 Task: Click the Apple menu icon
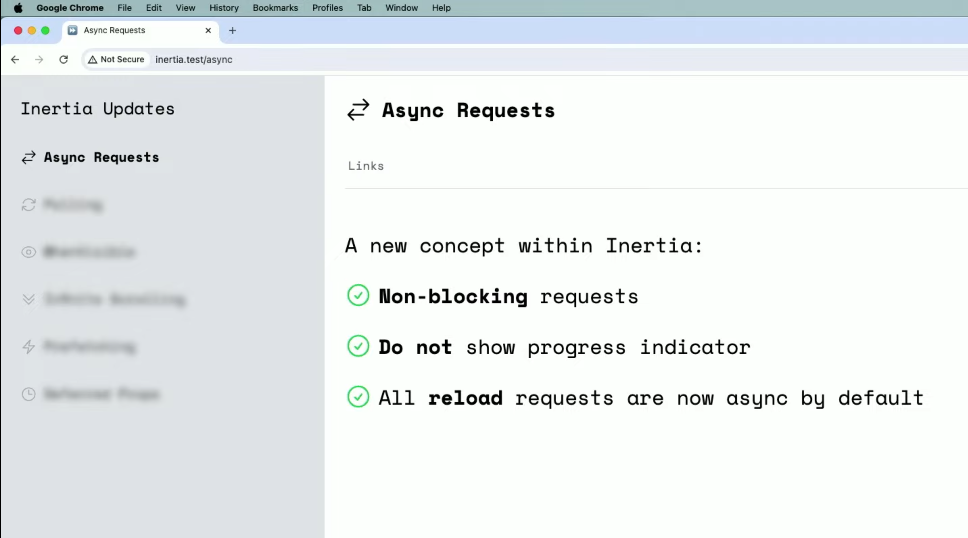(x=18, y=8)
